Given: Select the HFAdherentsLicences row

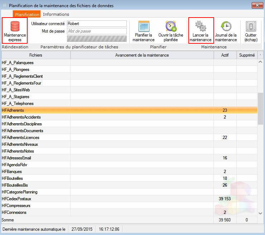Looking at the screenshot, I should 129,138.
